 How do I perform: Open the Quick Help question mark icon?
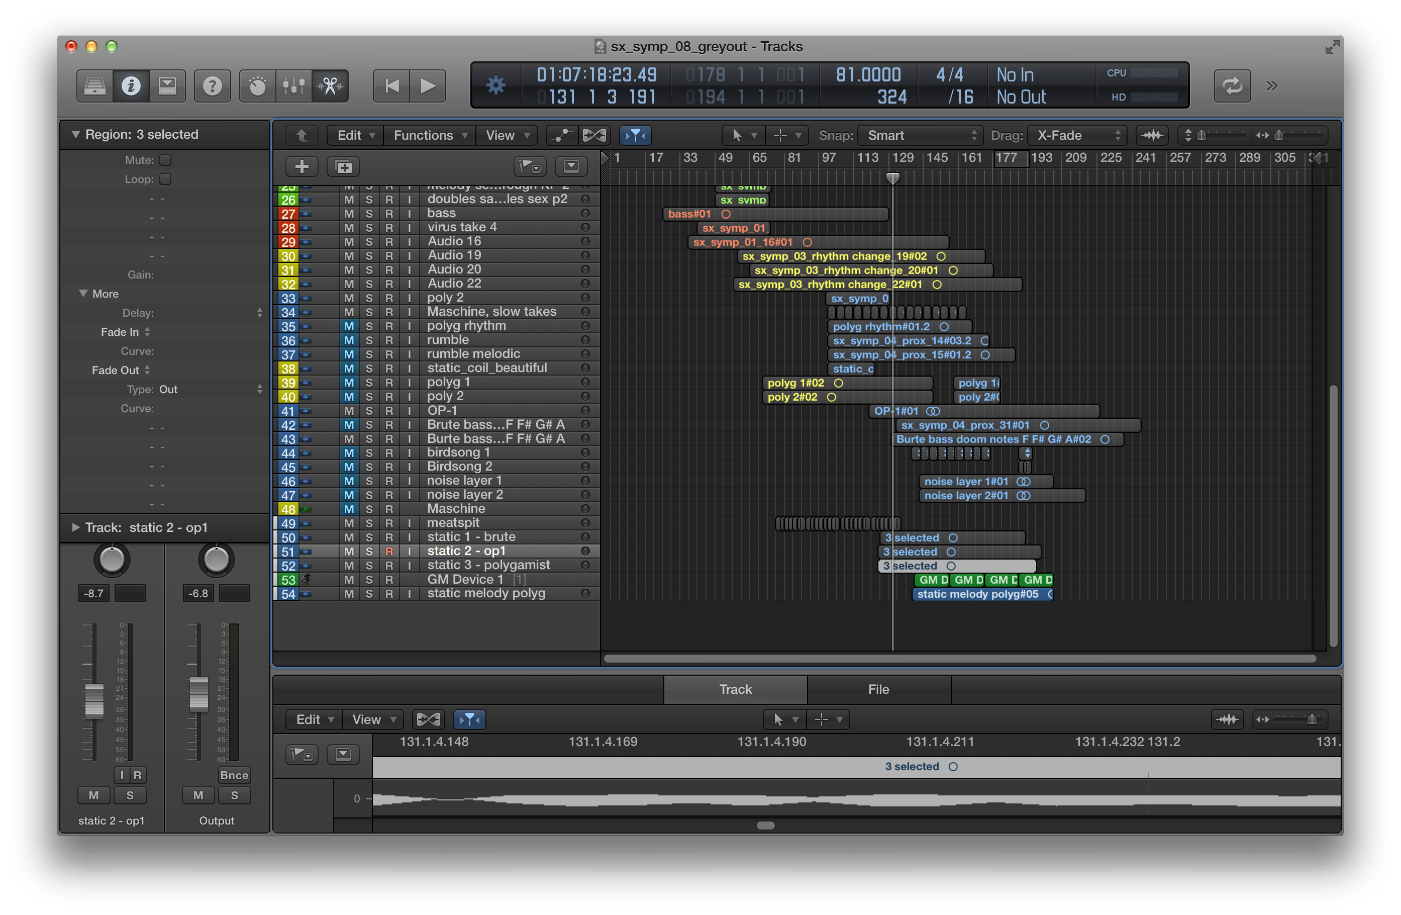point(212,85)
